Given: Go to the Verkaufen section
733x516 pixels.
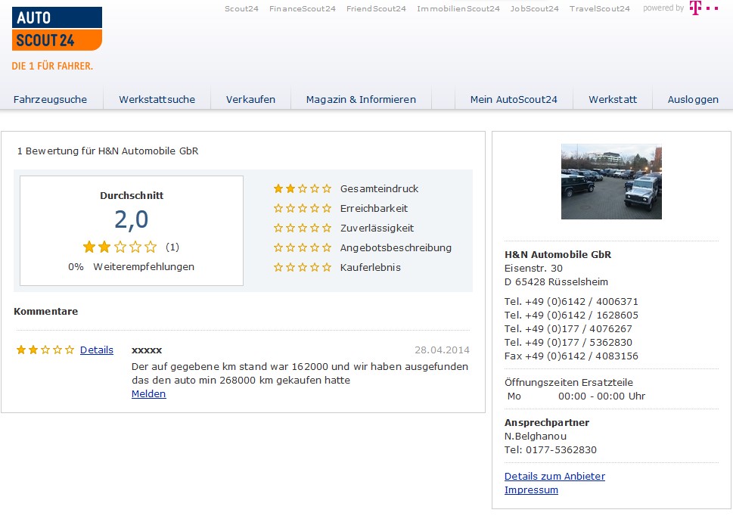Looking at the screenshot, I should click(250, 100).
